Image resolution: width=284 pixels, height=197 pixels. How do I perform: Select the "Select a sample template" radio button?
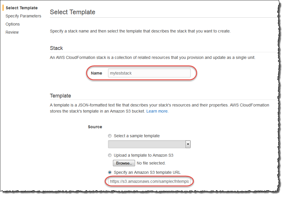pos(110,136)
